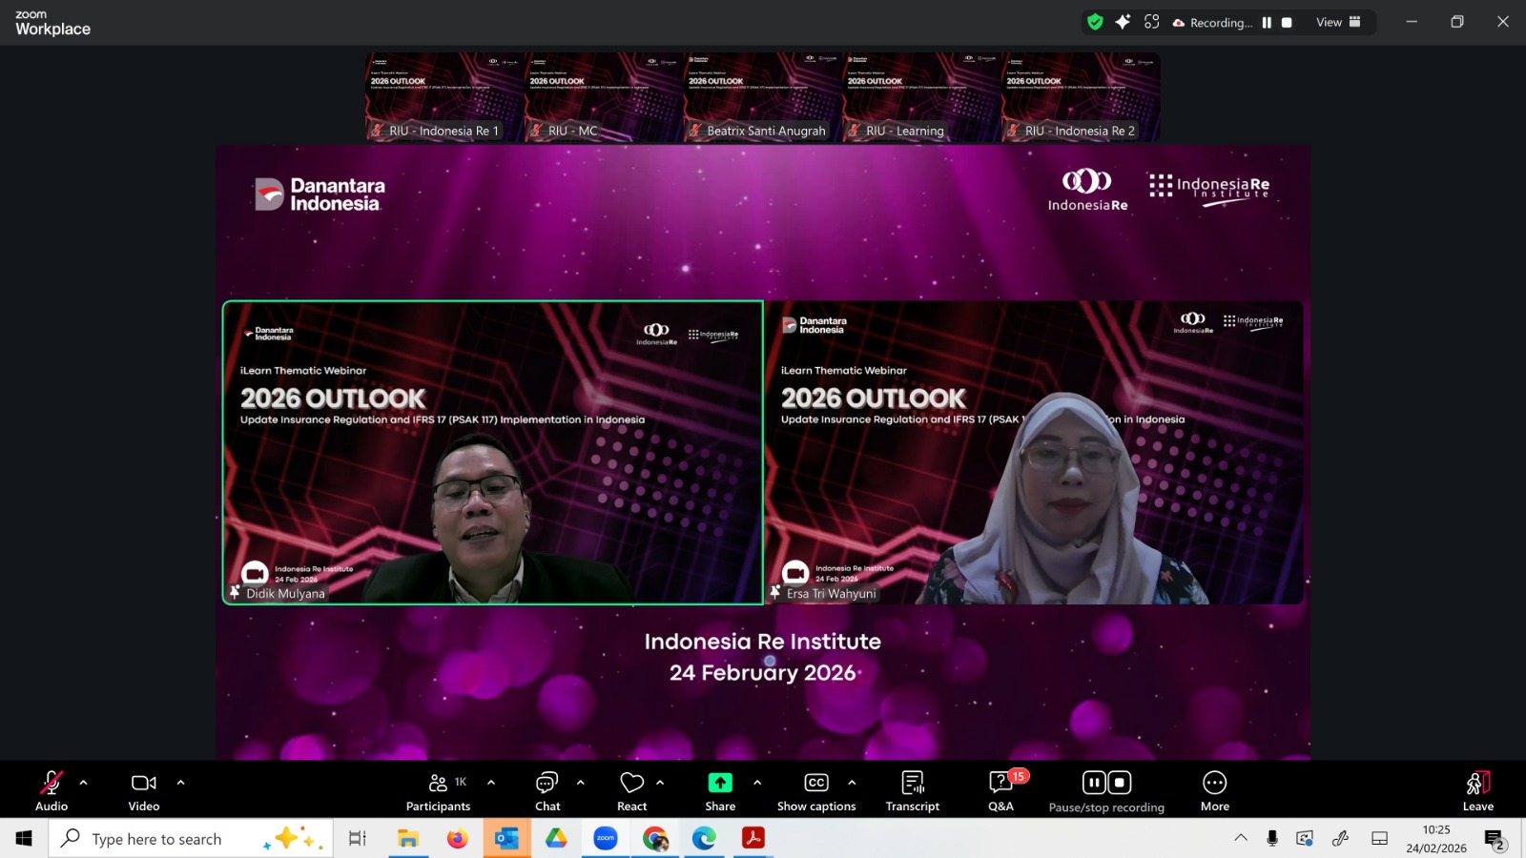1526x858 pixels.
Task: Leave the meeting
Action: (1477, 791)
